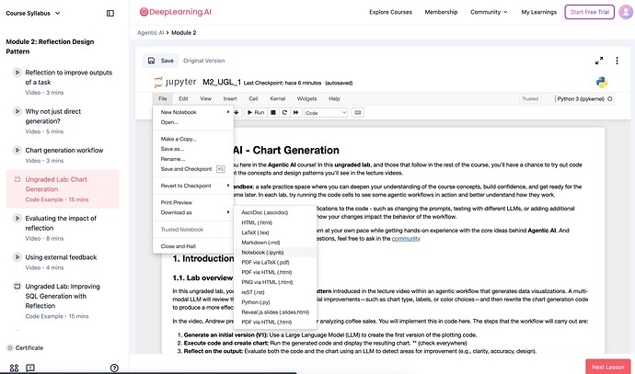Image resolution: width=635 pixels, height=374 pixels.
Task: Select the Ungraded Lab: Chart Generation item
Action: (63, 188)
